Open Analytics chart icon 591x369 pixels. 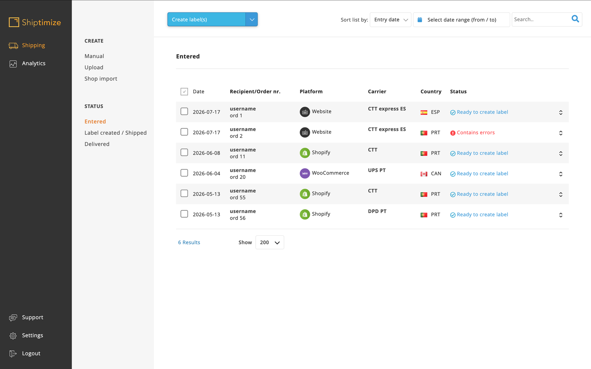(x=13, y=64)
